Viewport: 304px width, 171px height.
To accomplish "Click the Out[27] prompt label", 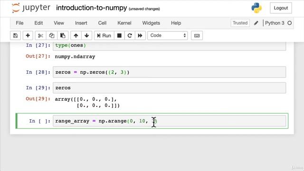I will pyautogui.click(x=38, y=56).
